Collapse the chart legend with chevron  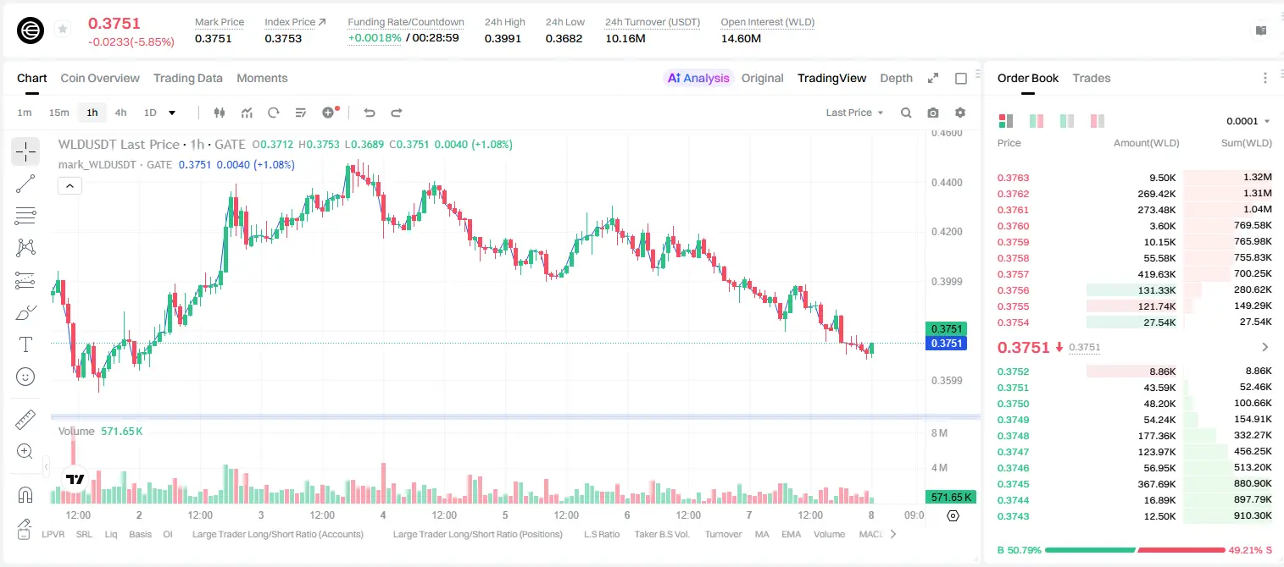pyautogui.click(x=69, y=185)
